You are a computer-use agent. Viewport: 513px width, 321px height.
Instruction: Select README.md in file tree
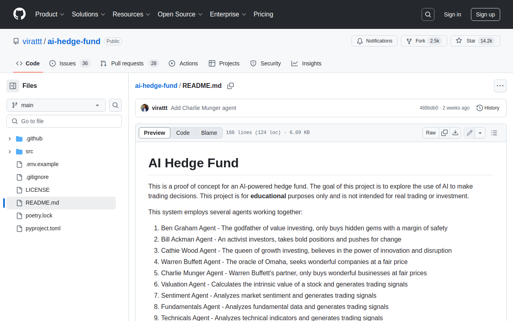point(61,203)
